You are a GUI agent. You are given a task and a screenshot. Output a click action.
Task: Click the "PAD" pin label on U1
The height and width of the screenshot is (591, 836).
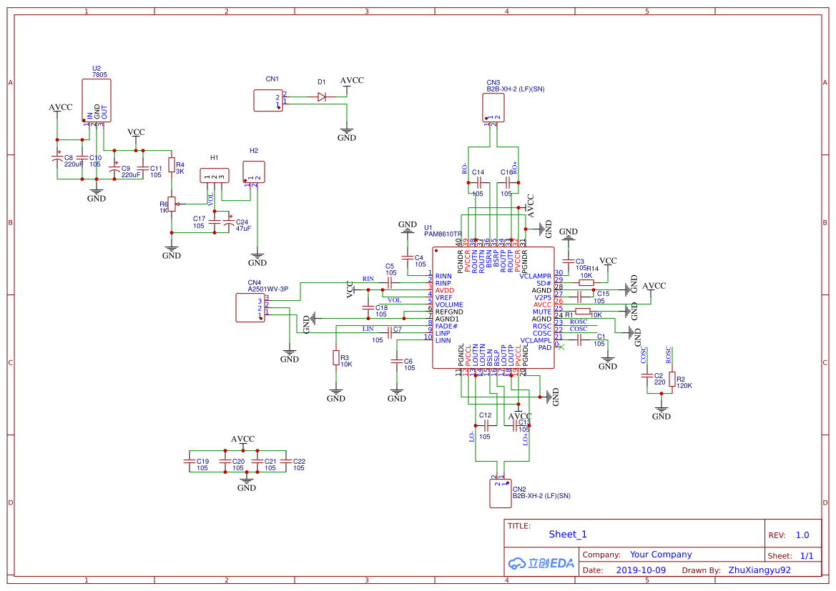click(x=545, y=347)
